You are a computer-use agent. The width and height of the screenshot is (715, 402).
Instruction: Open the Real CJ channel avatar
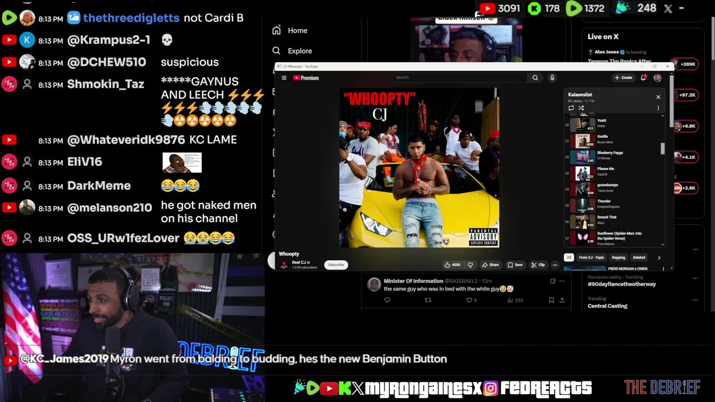point(284,265)
